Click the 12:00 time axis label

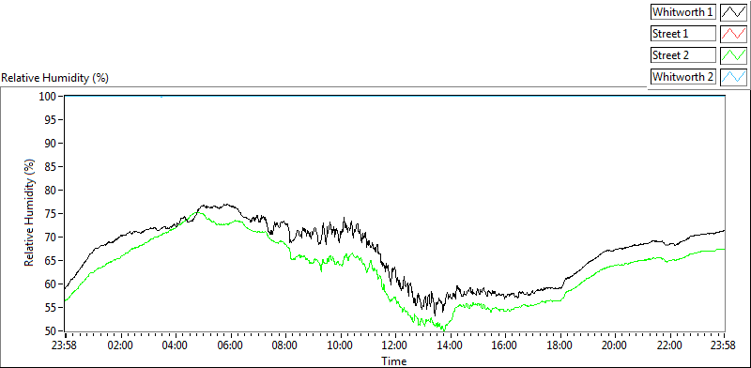click(x=395, y=345)
